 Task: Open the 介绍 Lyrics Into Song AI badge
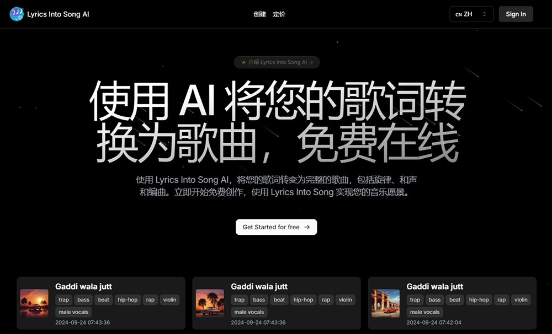[277, 62]
